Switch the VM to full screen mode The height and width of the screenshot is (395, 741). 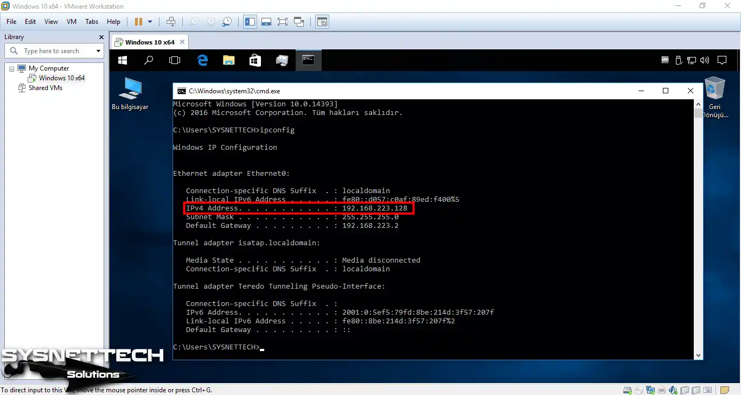[283, 22]
